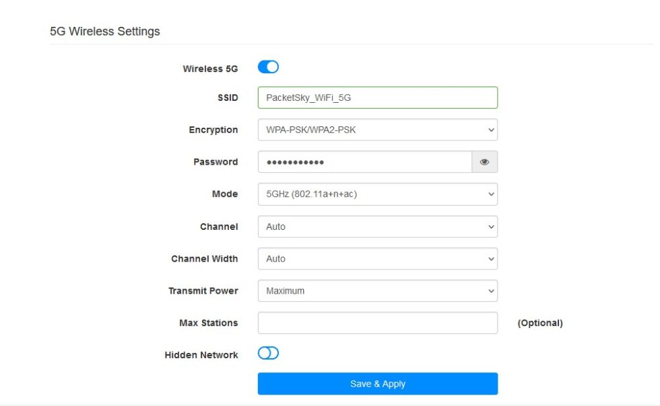Disable the Wireless 5G switch

(x=268, y=67)
